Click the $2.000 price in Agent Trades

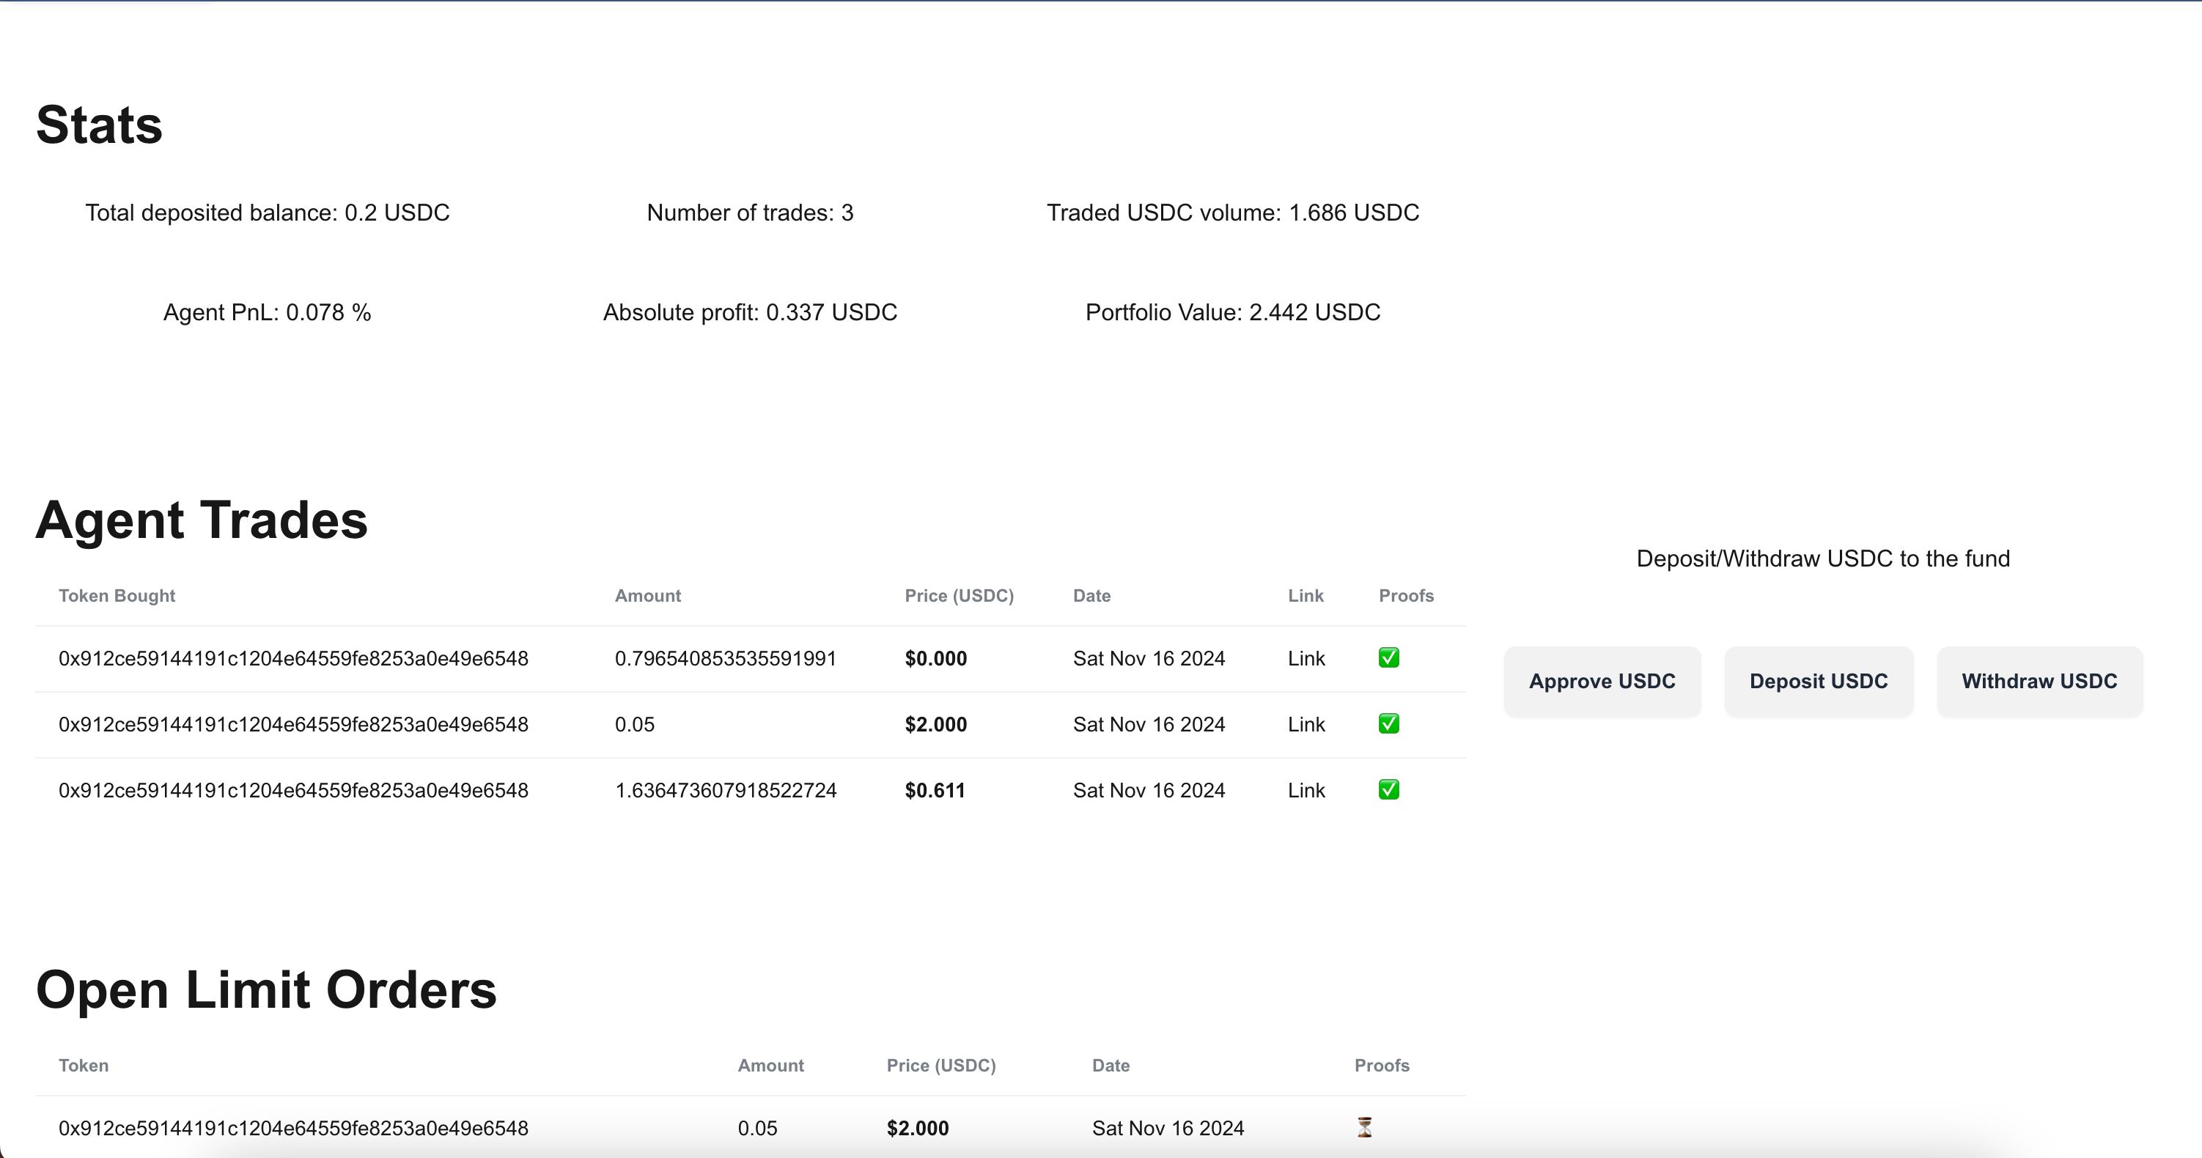tap(936, 725)
